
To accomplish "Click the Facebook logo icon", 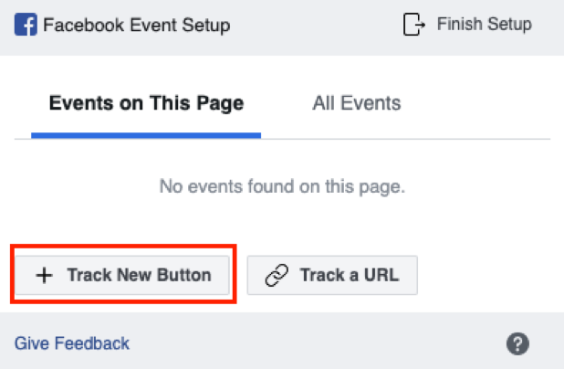I will tap(26, 25).
